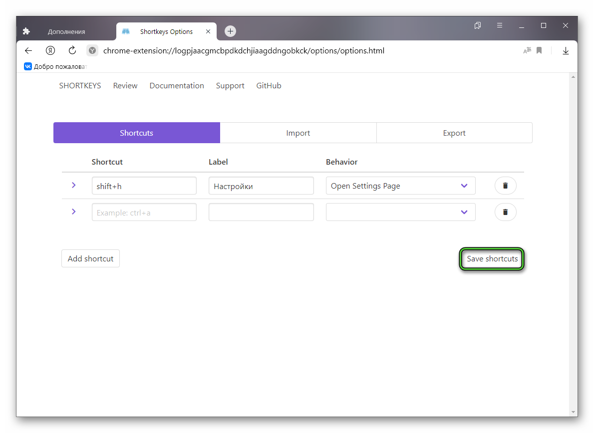Open the downloads arrow icon
The height and width of the screenshot is (433, 594).
tap(566, 50)
